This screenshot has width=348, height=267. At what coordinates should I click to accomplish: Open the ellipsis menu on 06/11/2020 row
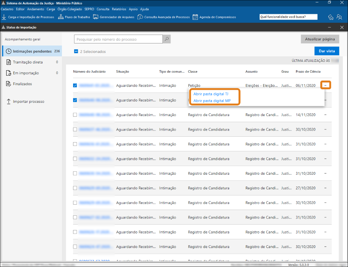pos(326,85)
